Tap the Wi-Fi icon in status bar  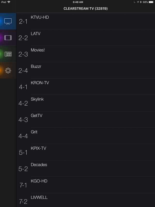[9, 2]
